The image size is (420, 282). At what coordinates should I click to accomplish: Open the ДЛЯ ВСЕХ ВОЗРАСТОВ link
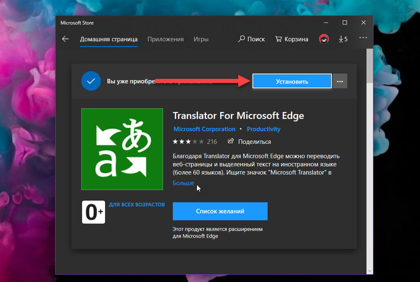point(137,204)
